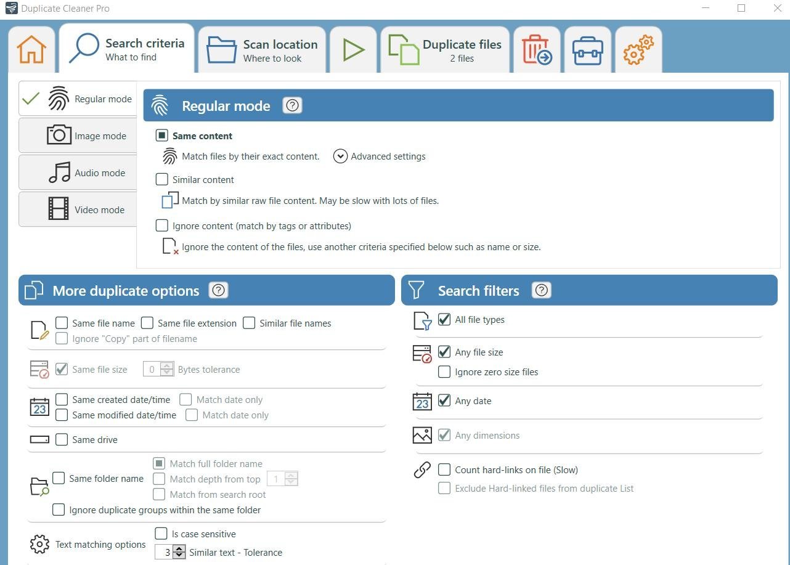Increase Similar text Tolerance value

coord(179,548)
